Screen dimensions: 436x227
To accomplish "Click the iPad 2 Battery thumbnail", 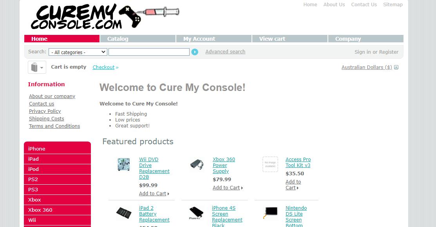I will (x=124, y=213).
